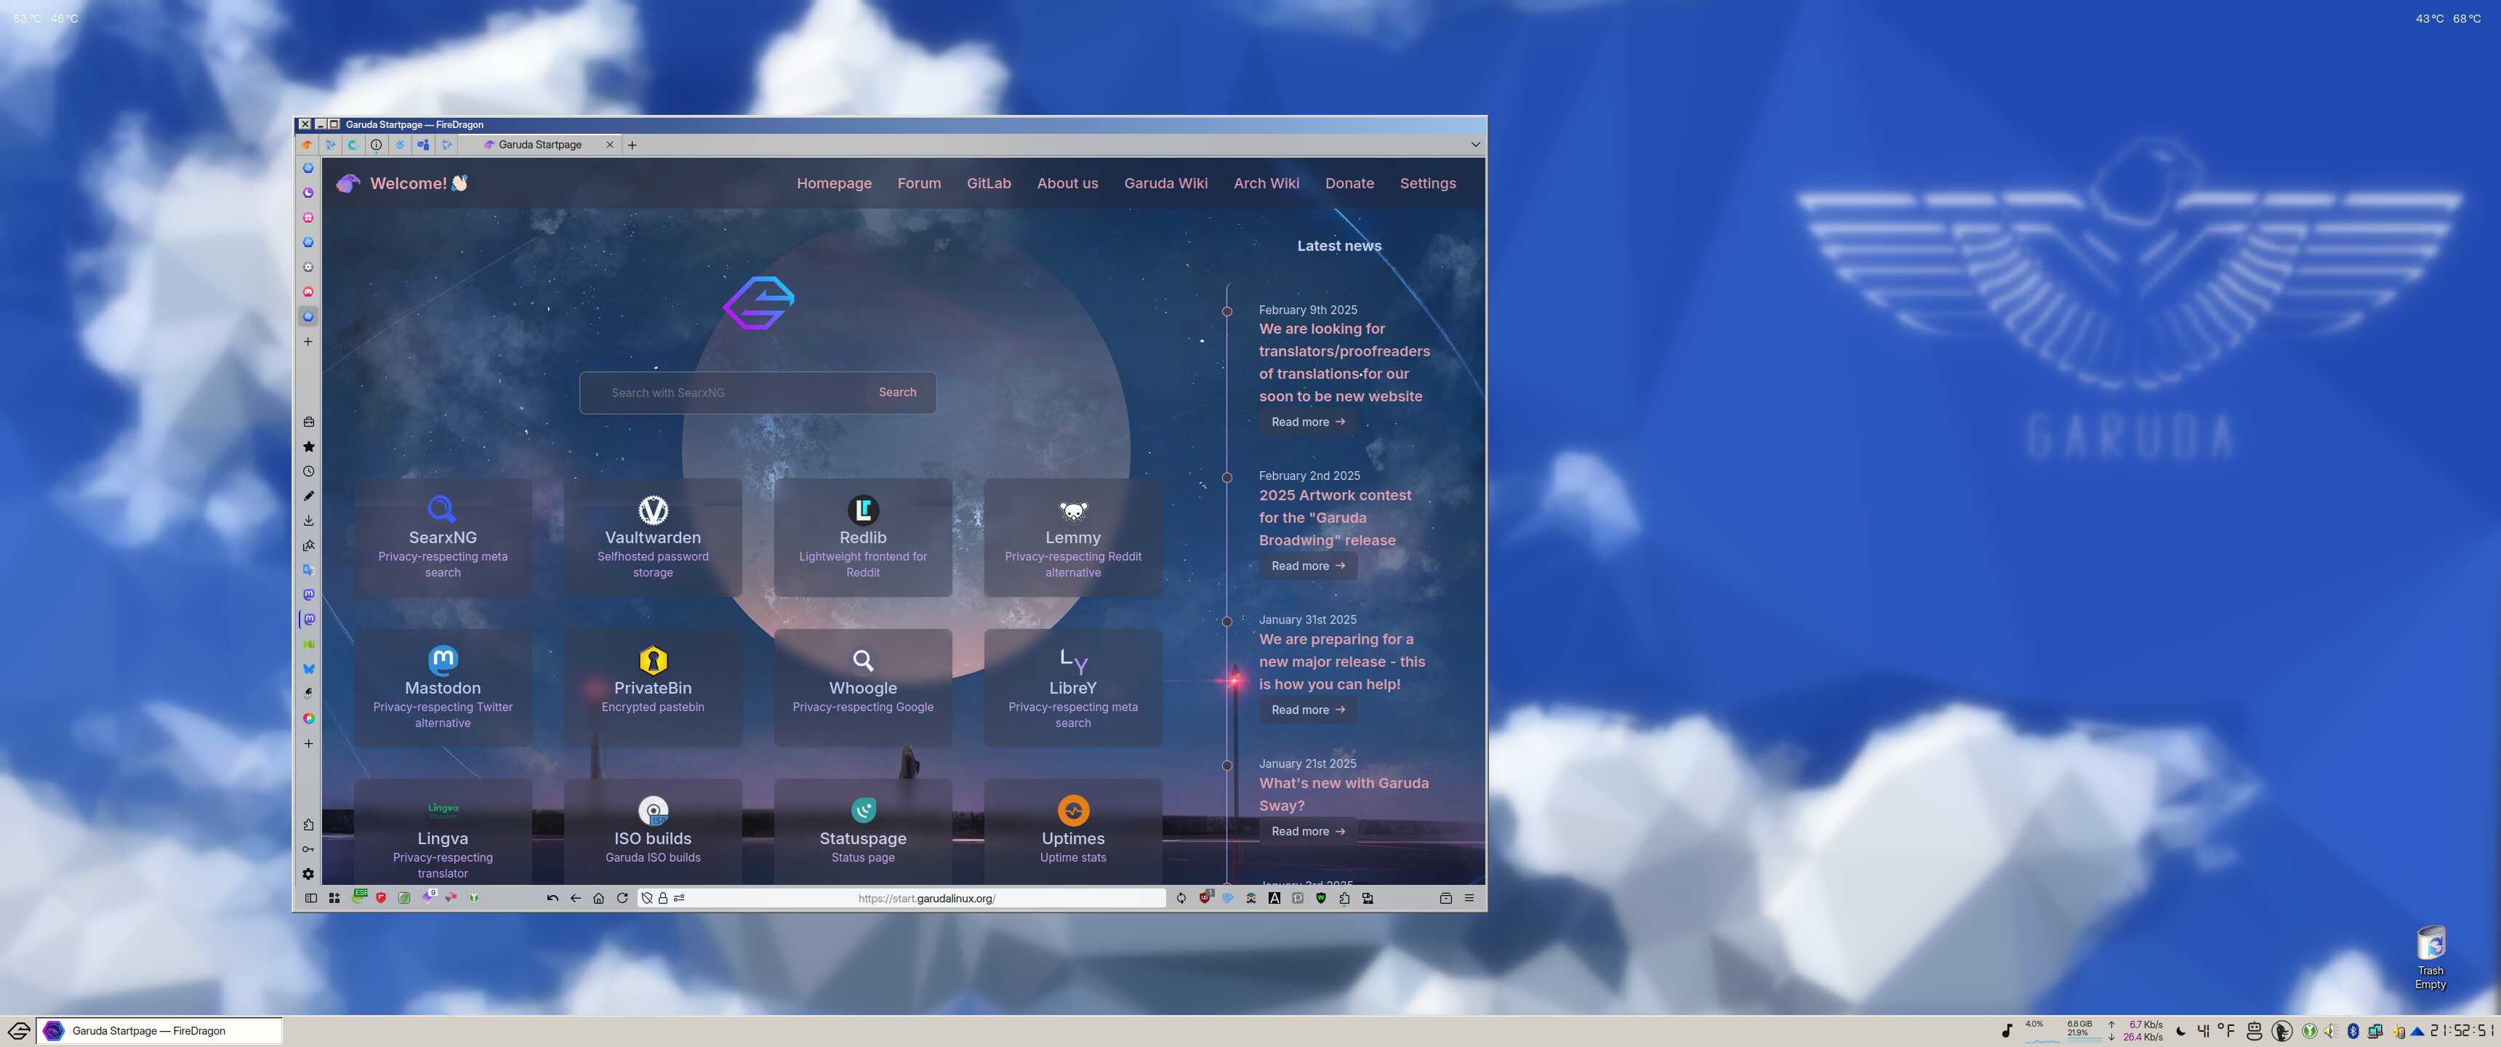
Task: Click the site permissions icon in address bar
Action: (680, 899)
